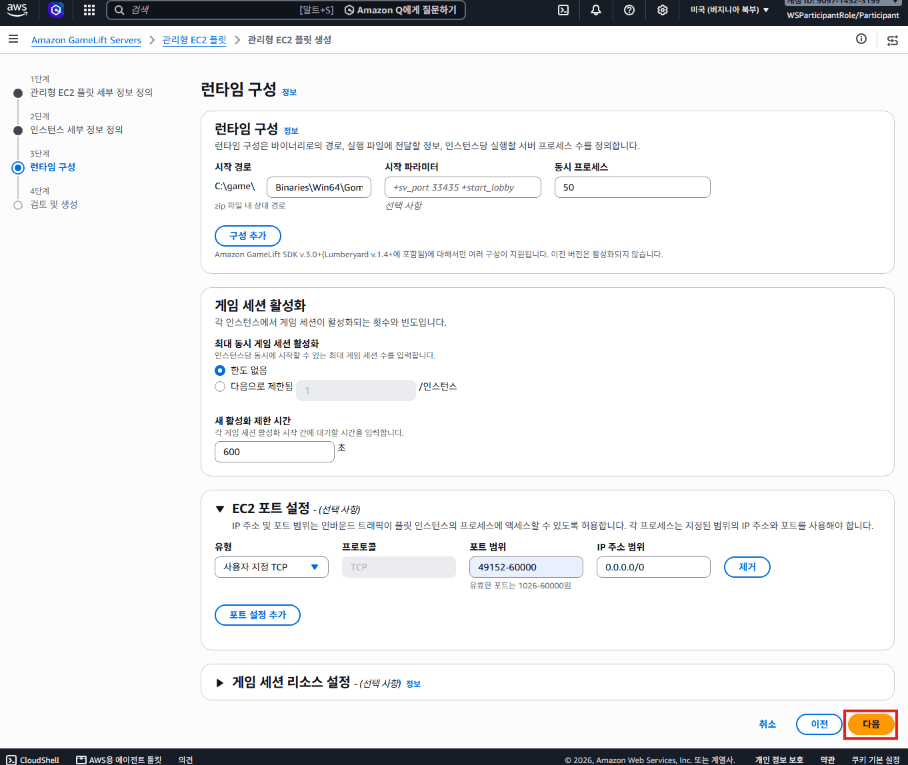This screenshot has width=908, height=765.
Task: Toggle the hamburger side navigation menu
Action: (x=13, y=39)
